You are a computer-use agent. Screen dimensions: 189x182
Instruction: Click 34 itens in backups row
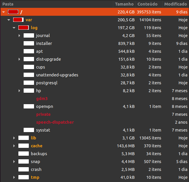pos(154,154)
